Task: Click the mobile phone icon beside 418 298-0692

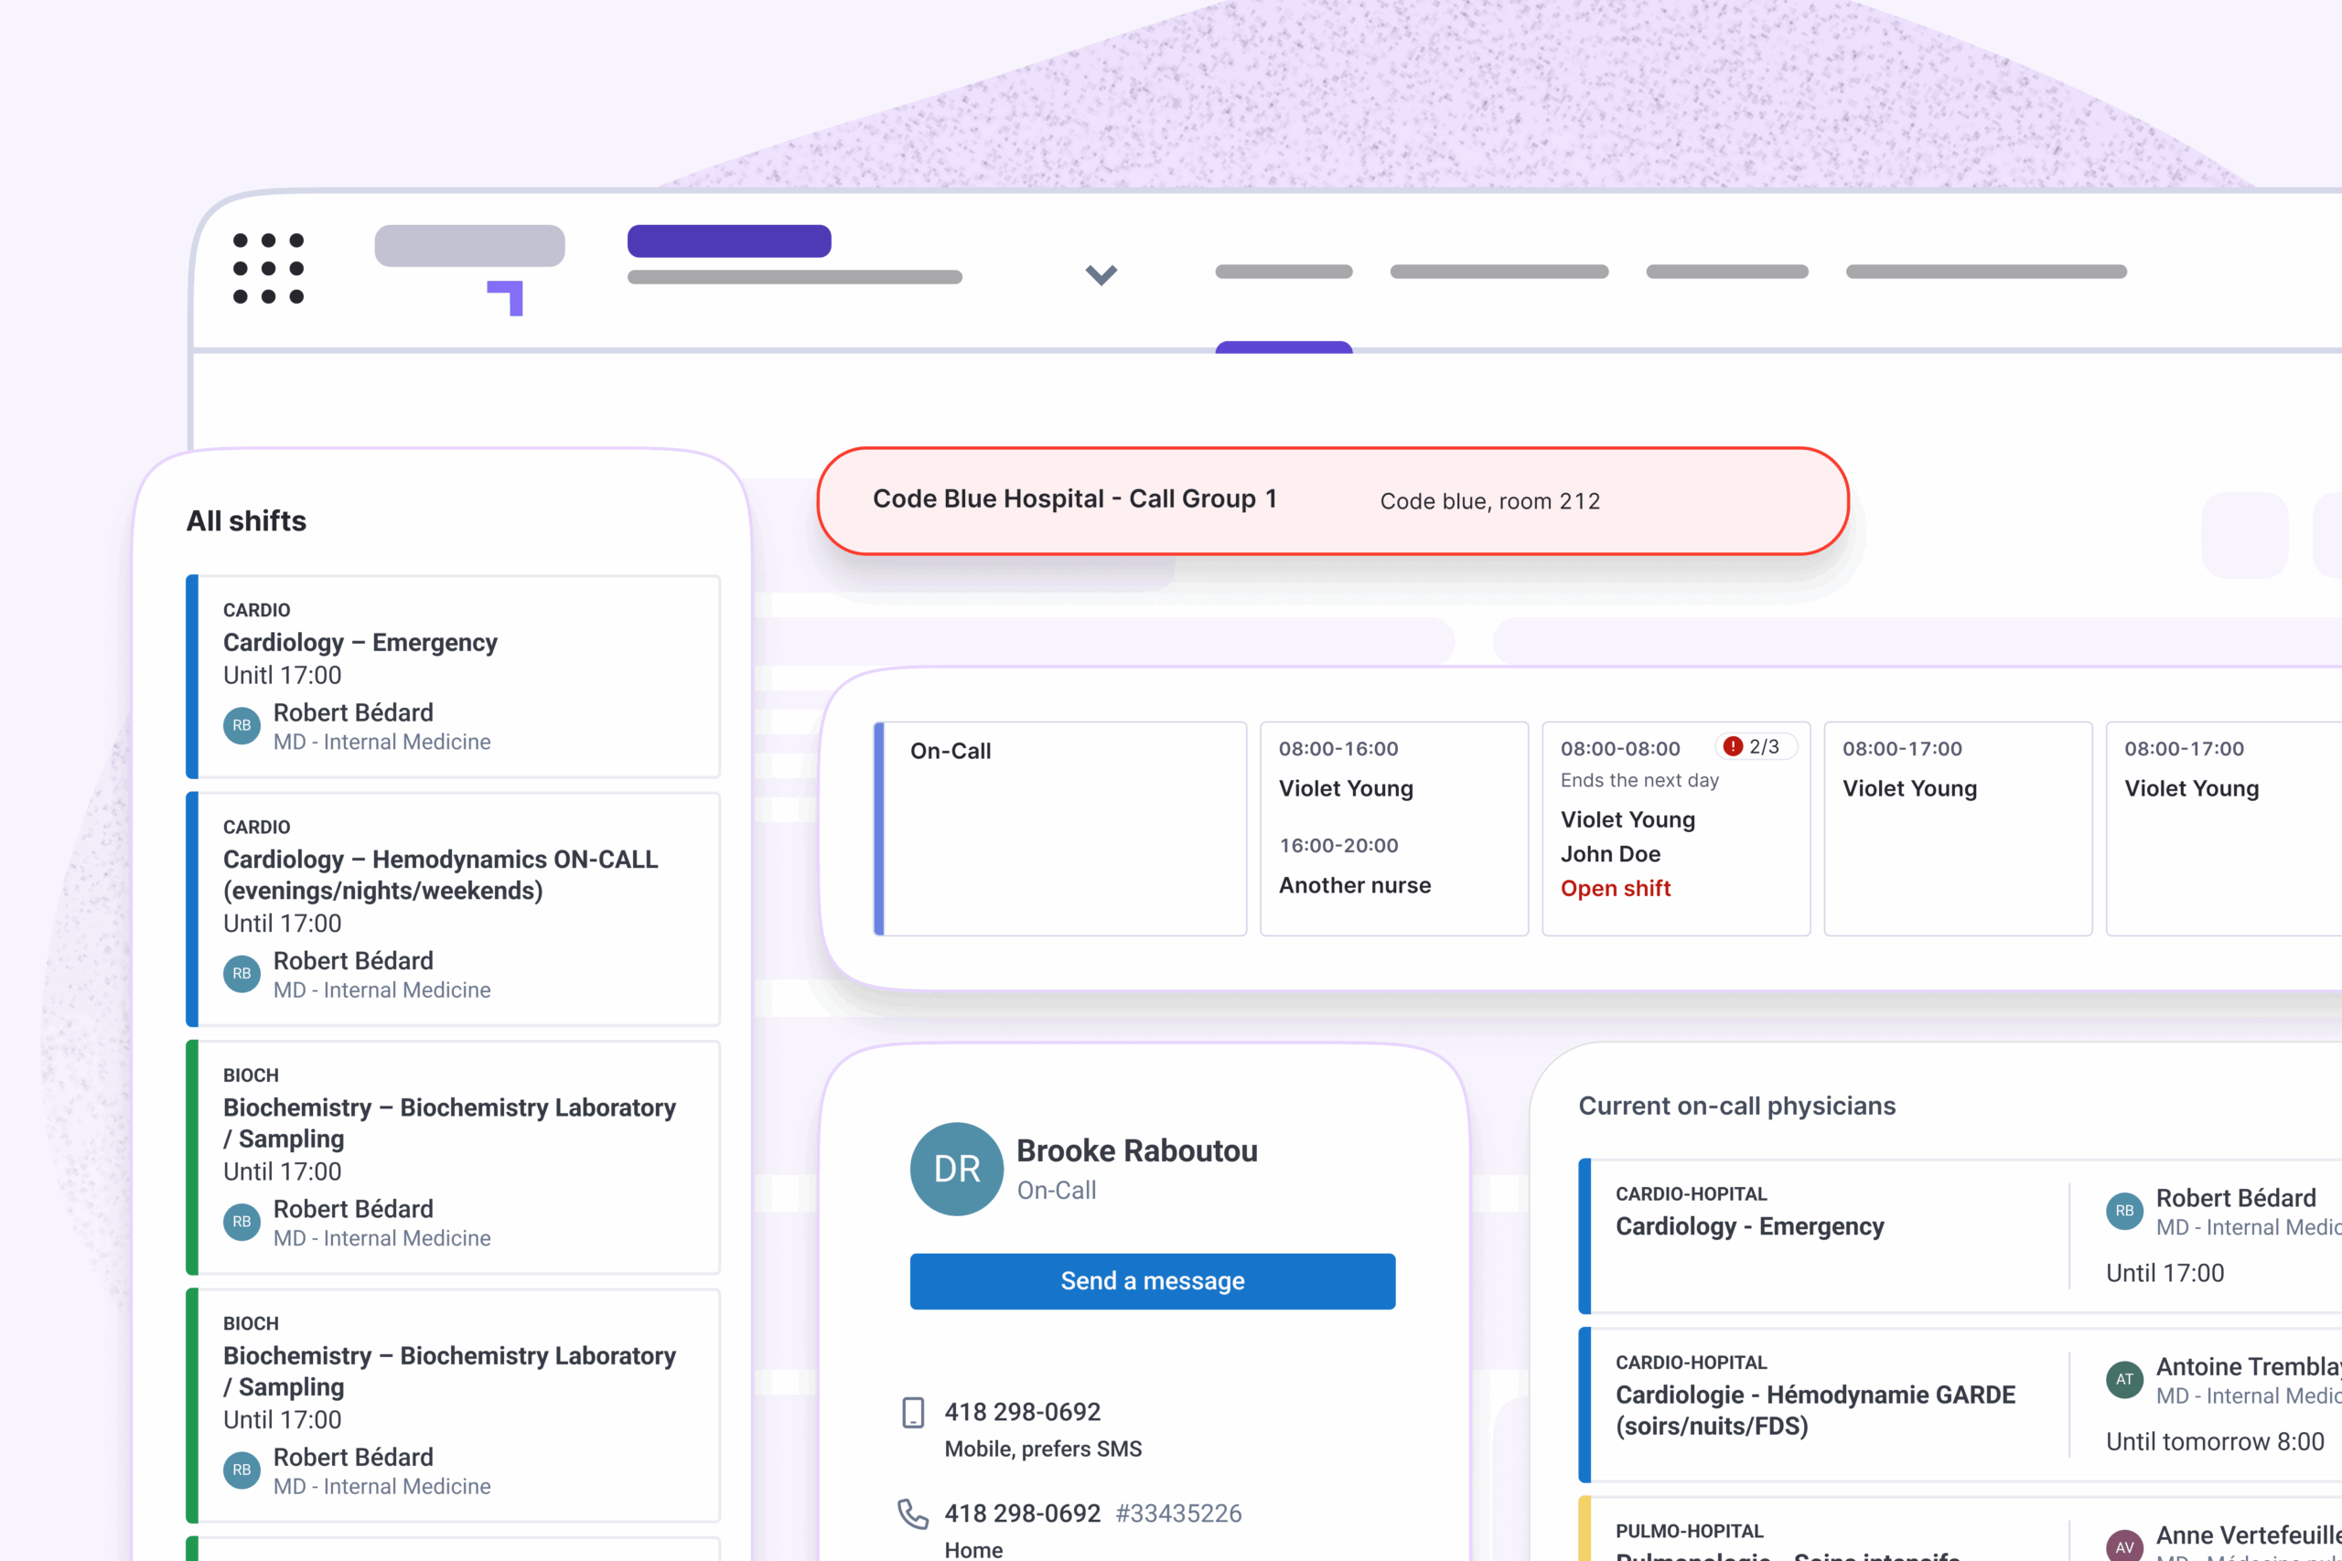Action: 912,1413
